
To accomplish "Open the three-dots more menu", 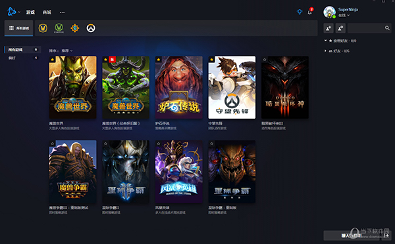I will 62,12.
